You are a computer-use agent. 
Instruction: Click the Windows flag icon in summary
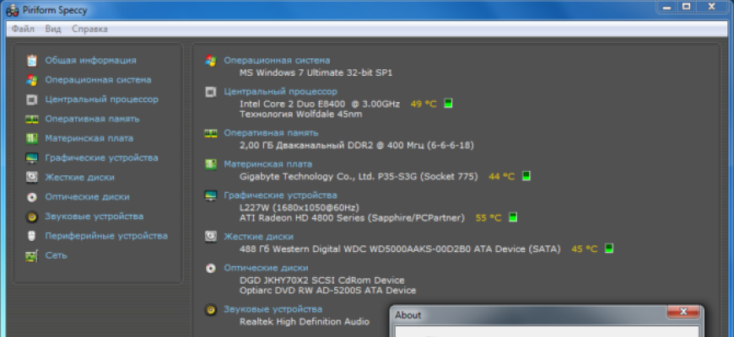[x=211, y=61]
